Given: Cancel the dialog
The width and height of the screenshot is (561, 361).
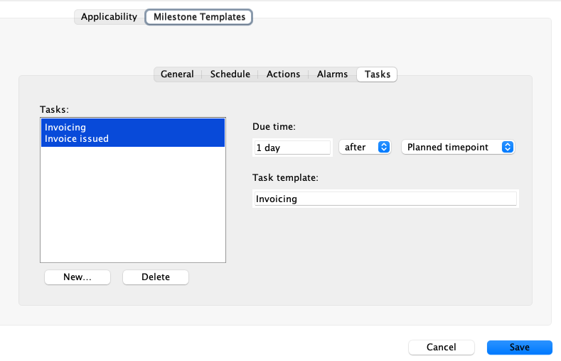Looking at the screenshot, I should point(441,348).
